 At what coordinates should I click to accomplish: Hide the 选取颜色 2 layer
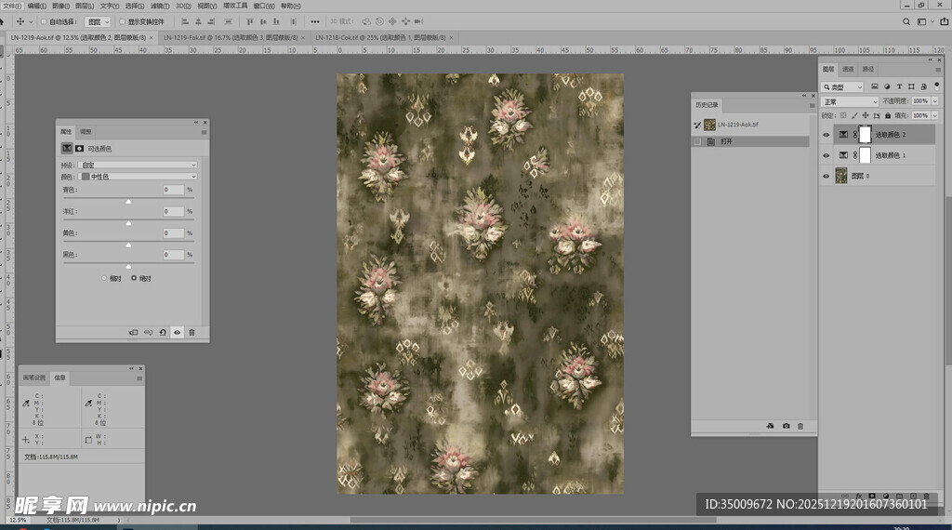(826, 135)
